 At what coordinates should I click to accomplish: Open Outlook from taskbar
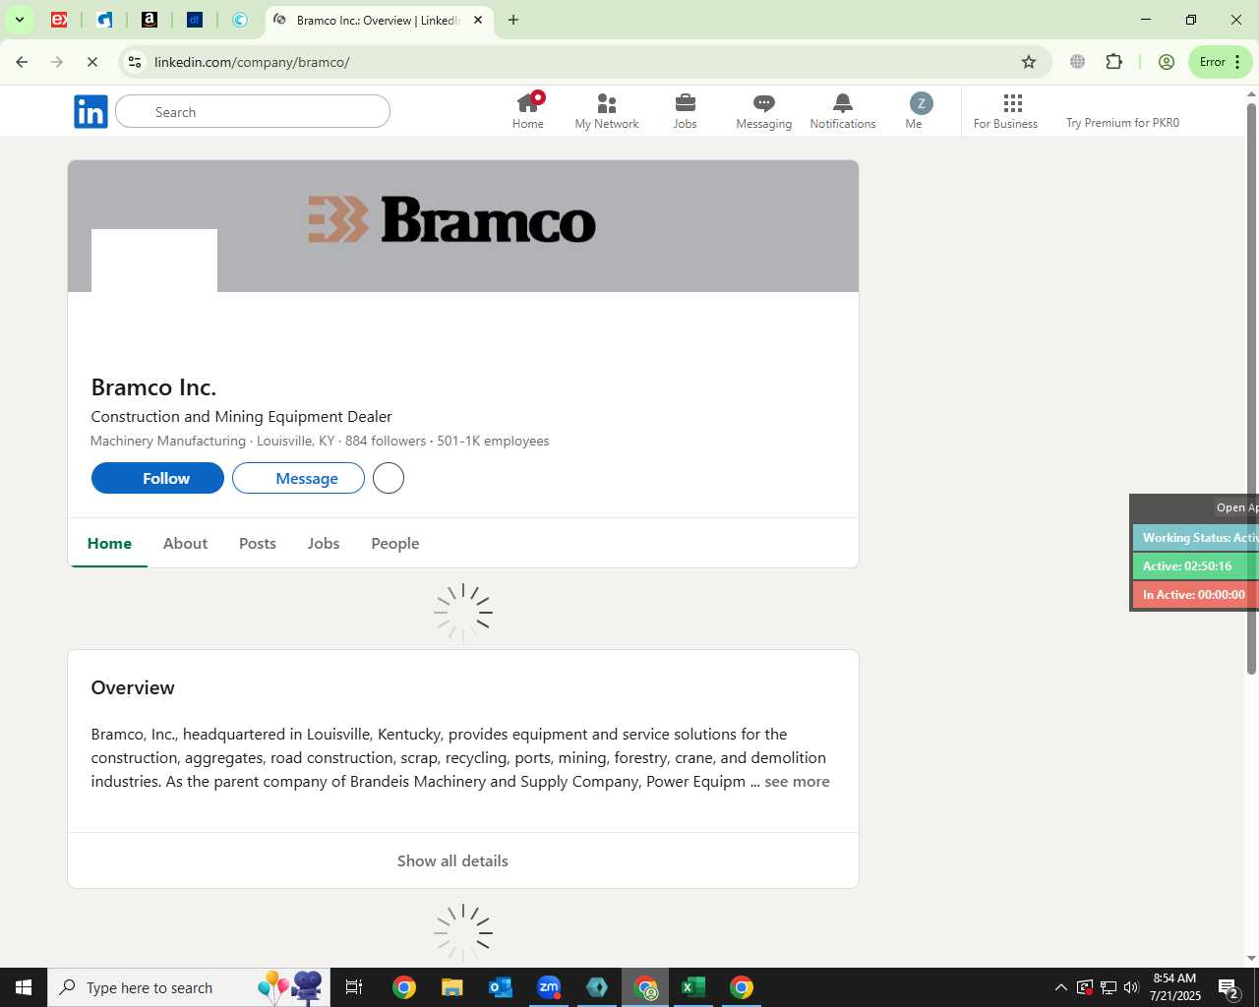(x=501, y=987)
